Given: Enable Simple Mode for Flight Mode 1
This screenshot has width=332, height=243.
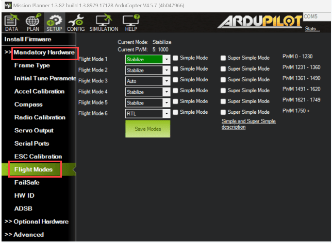Looking at the screenshot, I should (x=176, y=58).
